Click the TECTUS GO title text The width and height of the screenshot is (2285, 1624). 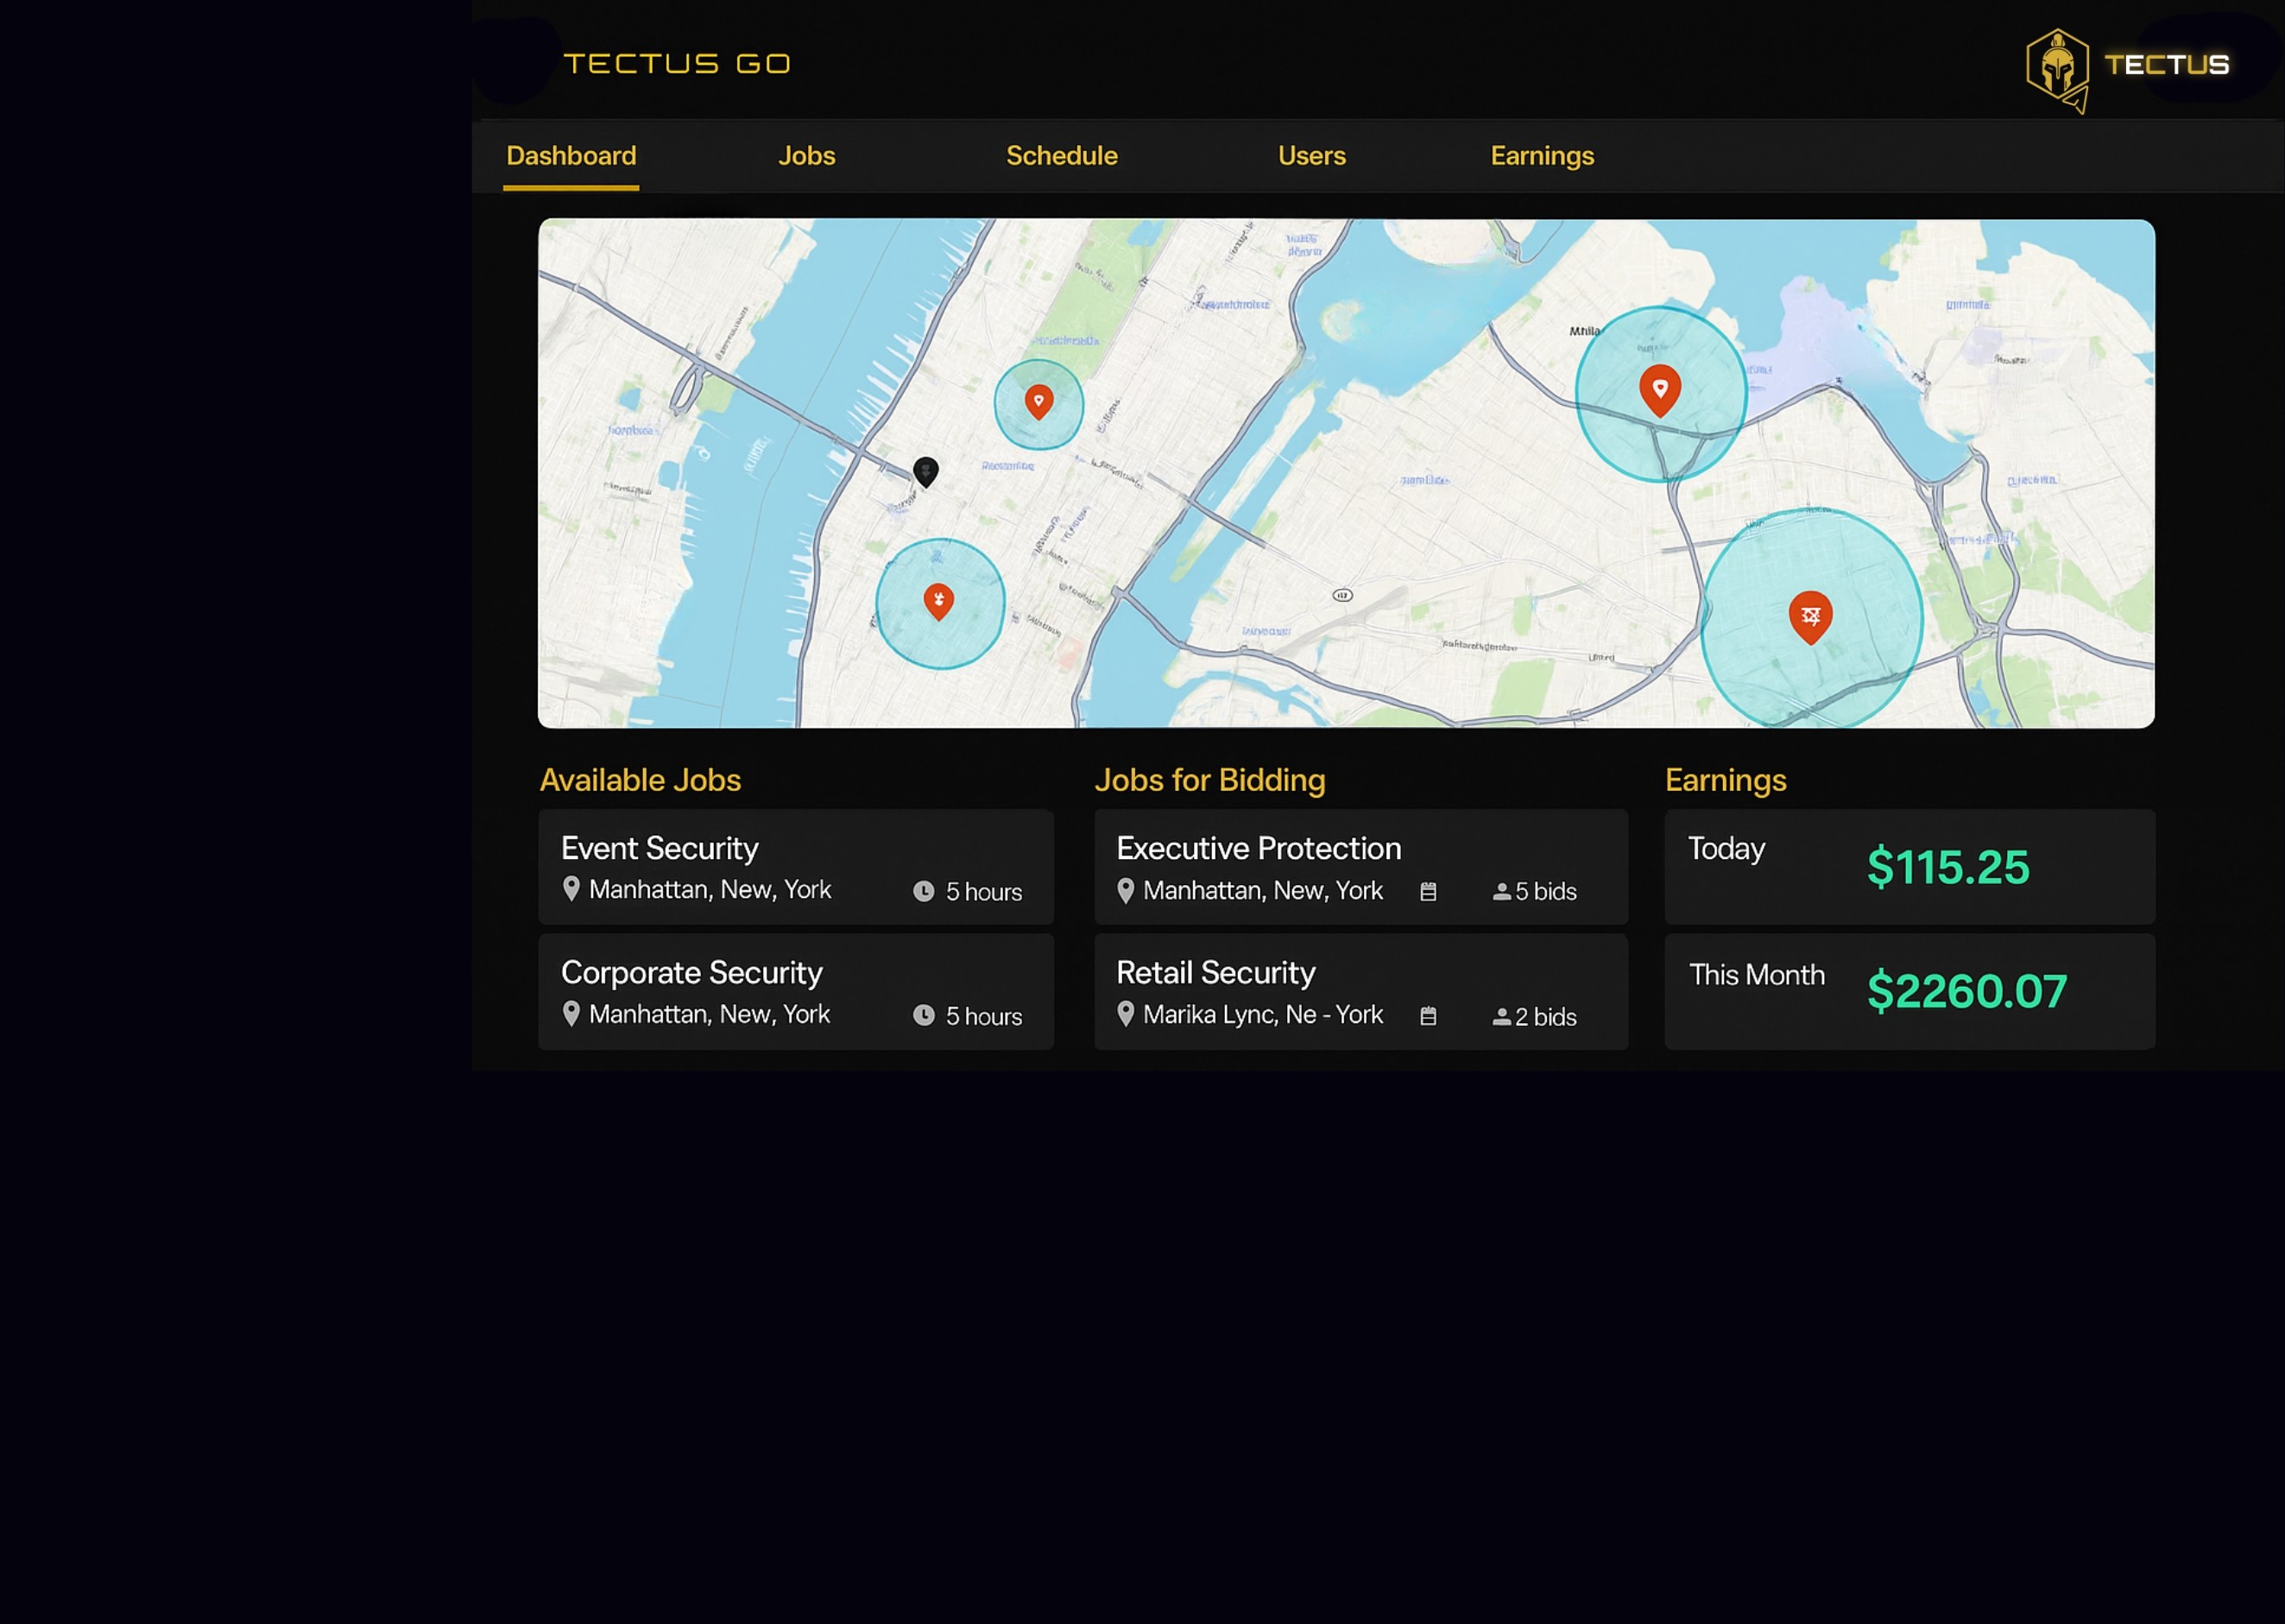coord(677,64)
